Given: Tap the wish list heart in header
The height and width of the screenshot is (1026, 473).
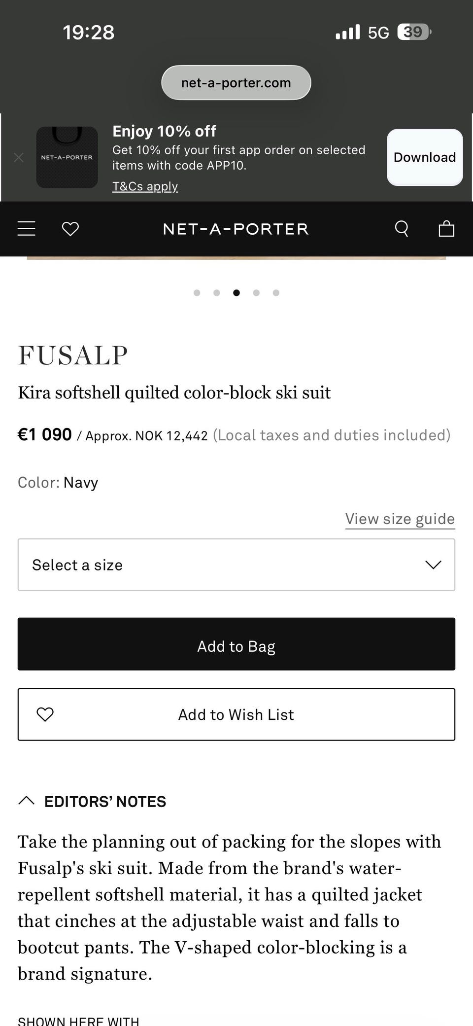Looking at the screenshot, I should pyautogui.click(x=70, y=229).
